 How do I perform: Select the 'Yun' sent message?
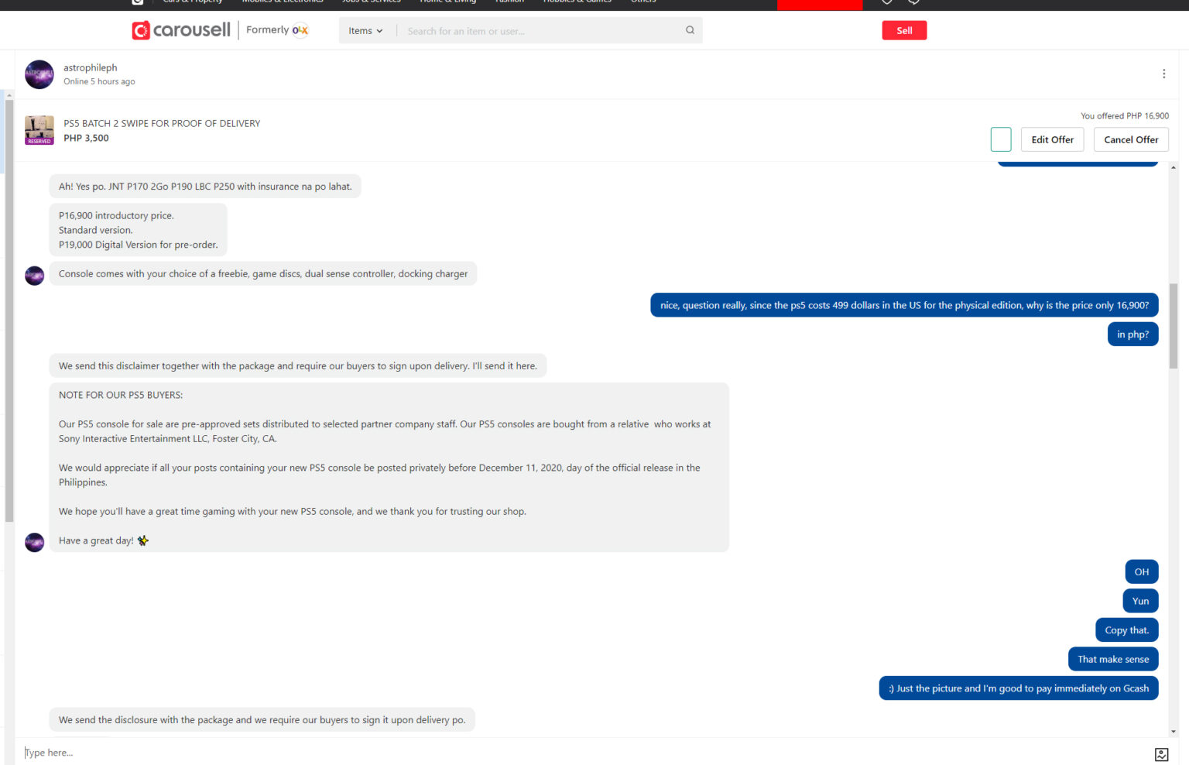(1140, 601)
